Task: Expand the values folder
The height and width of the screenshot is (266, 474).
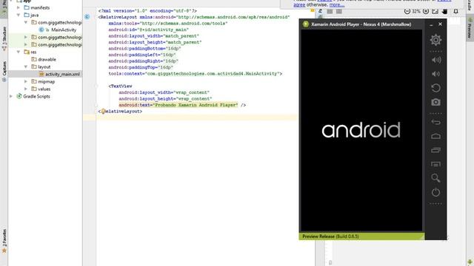Action: [26, 89]
